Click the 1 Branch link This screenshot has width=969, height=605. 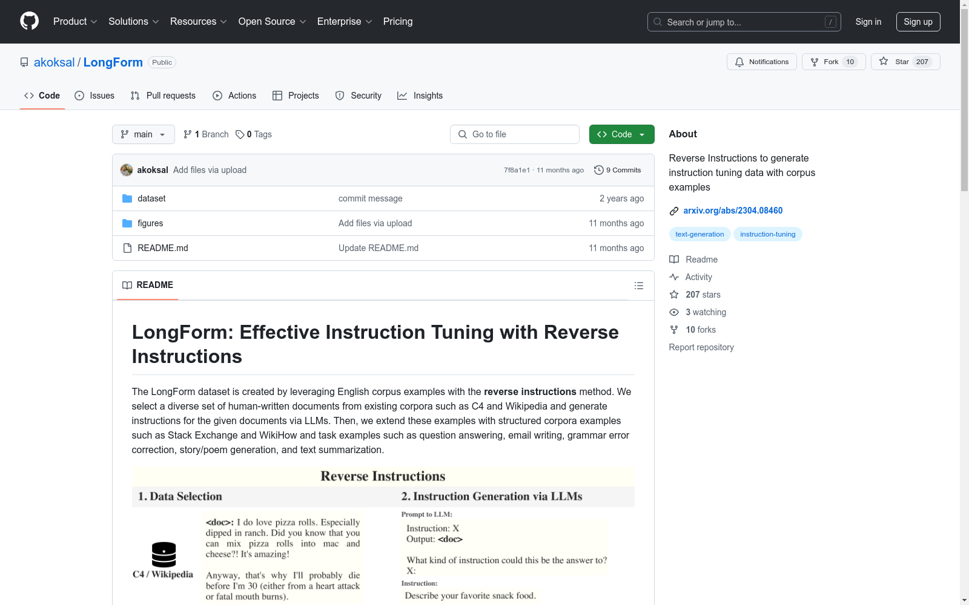pyautogui.click(x=206, y=134)
